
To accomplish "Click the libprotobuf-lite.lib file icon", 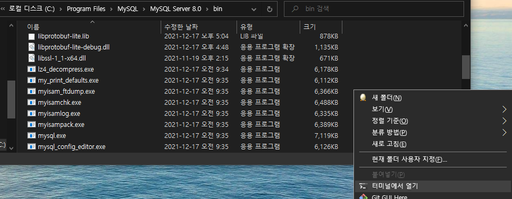I will coord(32,36).
